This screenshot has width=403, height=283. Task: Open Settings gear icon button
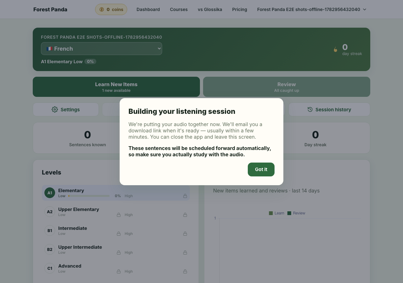click(x=55, y=109)
